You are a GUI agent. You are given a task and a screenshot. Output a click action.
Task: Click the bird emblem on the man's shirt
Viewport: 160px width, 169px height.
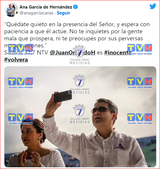(121, 146)
